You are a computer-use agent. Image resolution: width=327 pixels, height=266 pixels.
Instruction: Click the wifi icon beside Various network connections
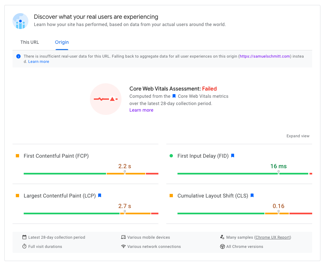[x=123, y=246]
